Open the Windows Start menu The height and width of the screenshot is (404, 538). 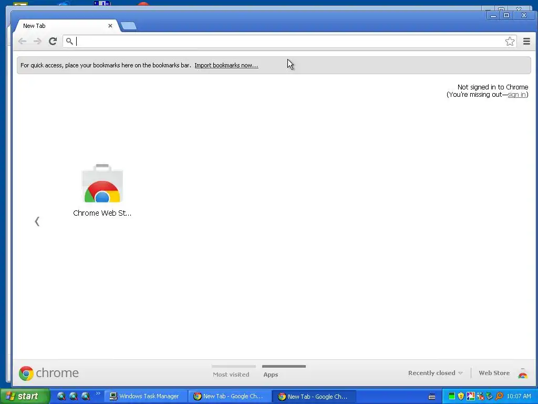[x=25, y=396]
